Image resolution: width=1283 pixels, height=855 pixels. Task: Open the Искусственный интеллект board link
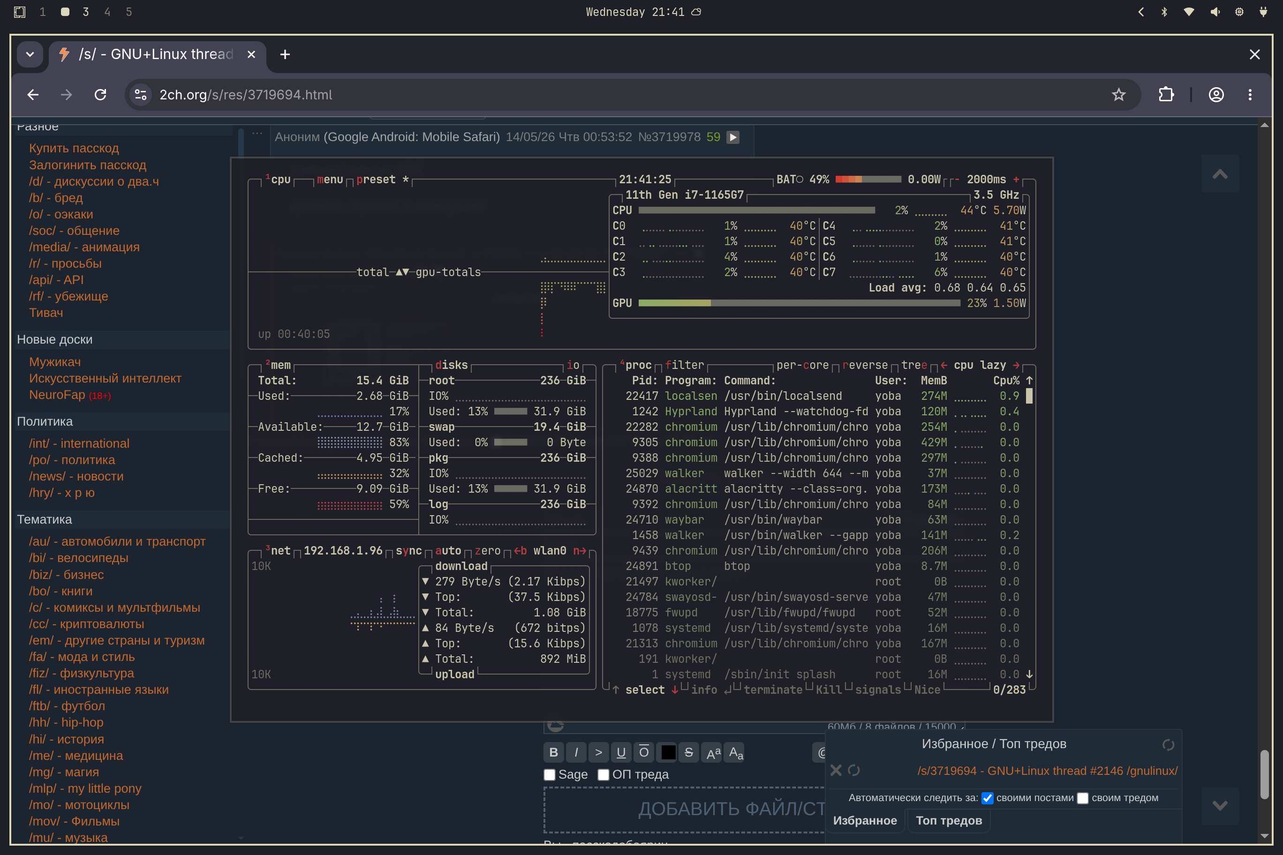tap(105, 378)
